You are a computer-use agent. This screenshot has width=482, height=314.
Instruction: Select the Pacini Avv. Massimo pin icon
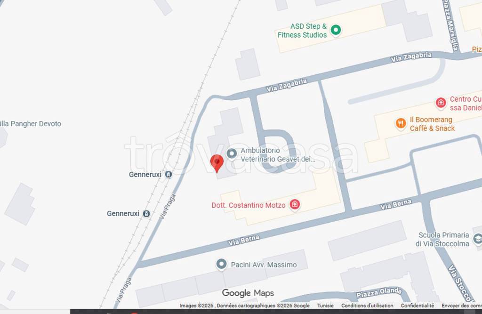221,264
